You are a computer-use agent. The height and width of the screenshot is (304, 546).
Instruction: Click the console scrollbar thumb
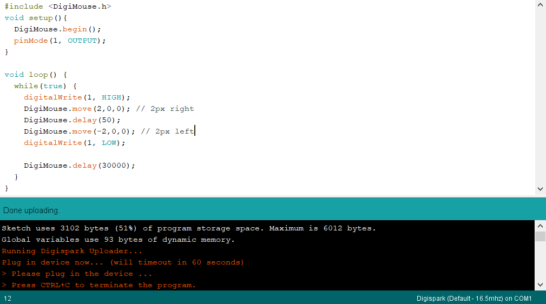540,236
